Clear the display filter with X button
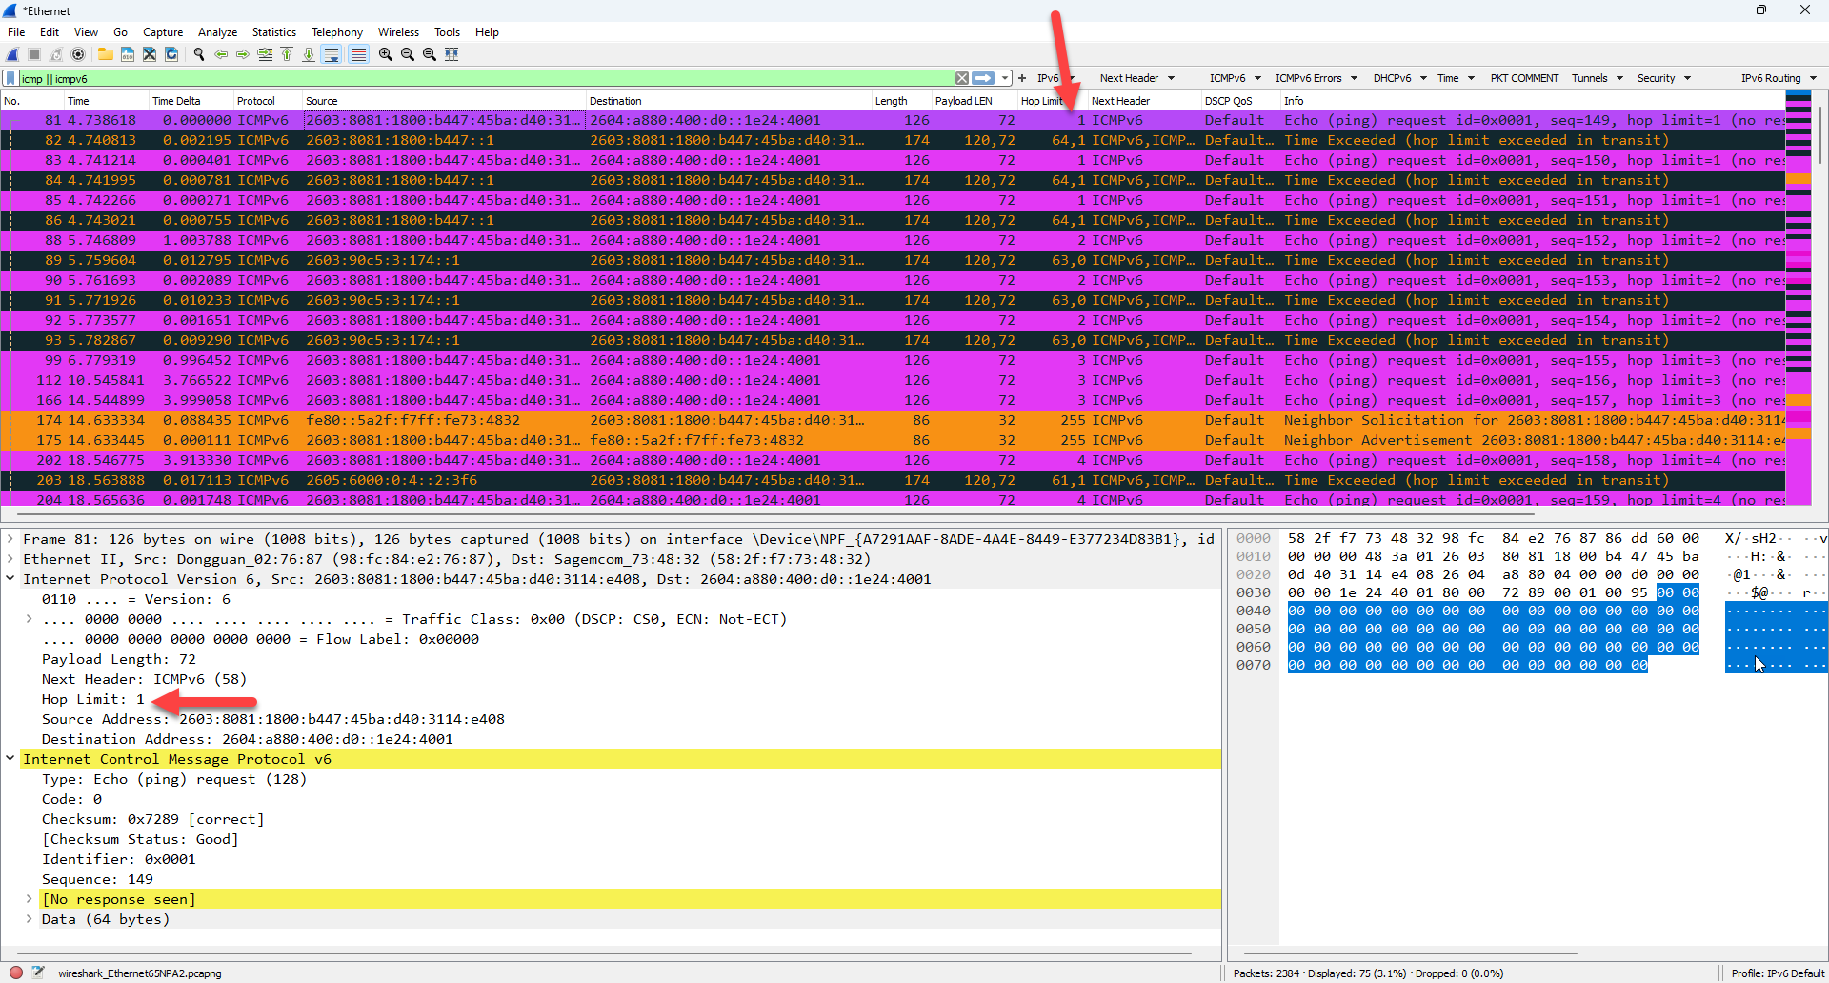 962,78
